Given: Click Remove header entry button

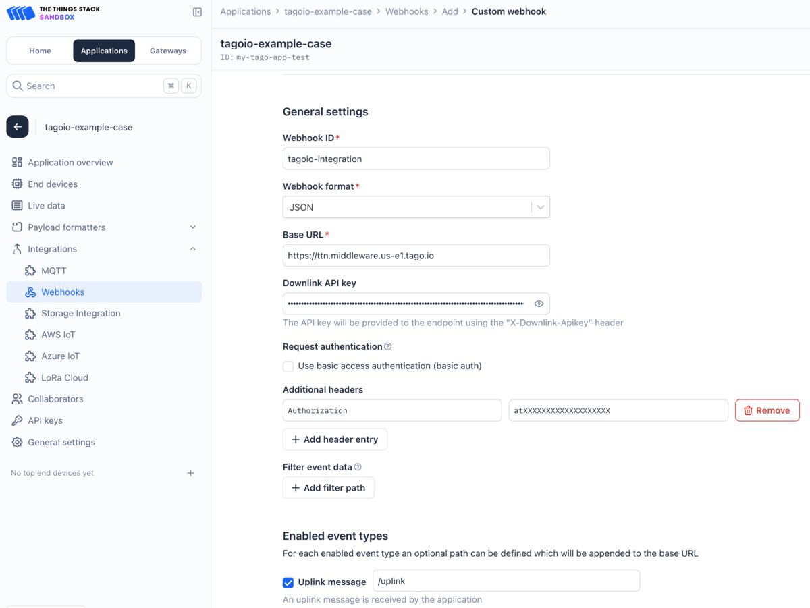Looking at the screenshot, I should click(x=767, y=410).
